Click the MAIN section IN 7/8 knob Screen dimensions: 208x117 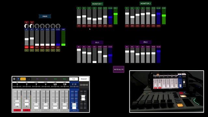click(x=53, y=26)
